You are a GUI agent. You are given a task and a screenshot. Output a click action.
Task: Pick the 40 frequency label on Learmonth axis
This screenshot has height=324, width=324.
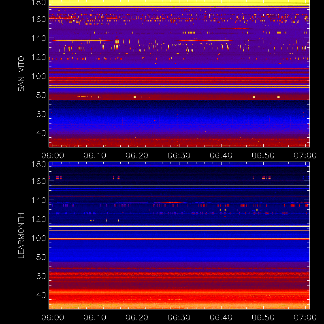pyautogui.click(x=41, y=295)
